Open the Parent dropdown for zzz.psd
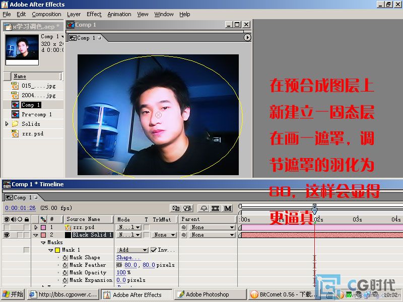The height and width of the screenshot is (302, 403). [212, 228]
